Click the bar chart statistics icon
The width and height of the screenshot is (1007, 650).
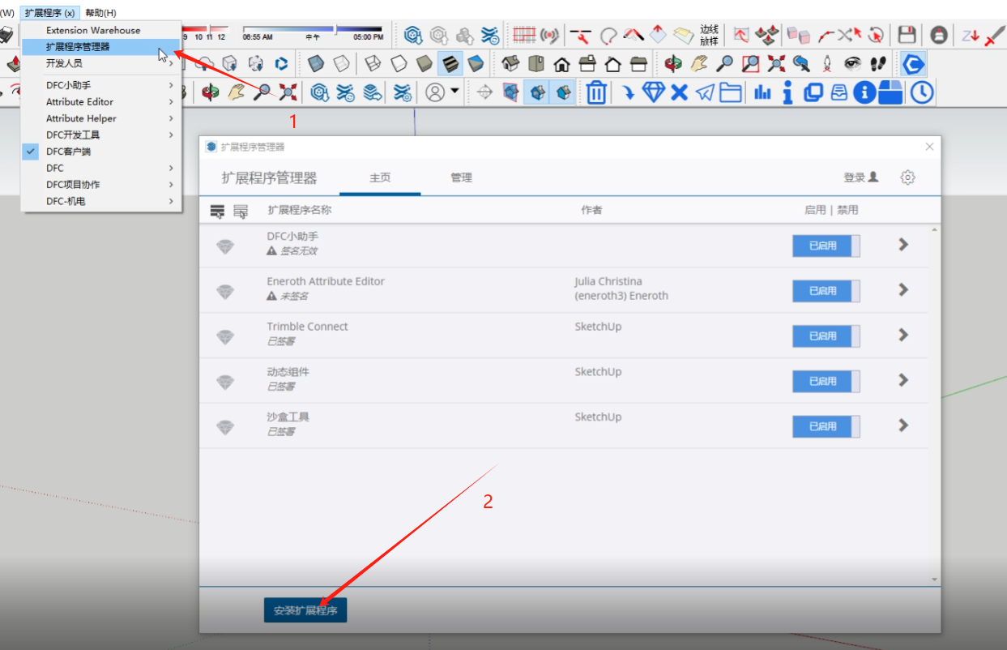pos(762,92)
